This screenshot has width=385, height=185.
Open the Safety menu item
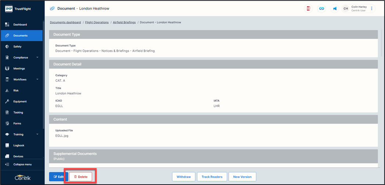point(22,47)
